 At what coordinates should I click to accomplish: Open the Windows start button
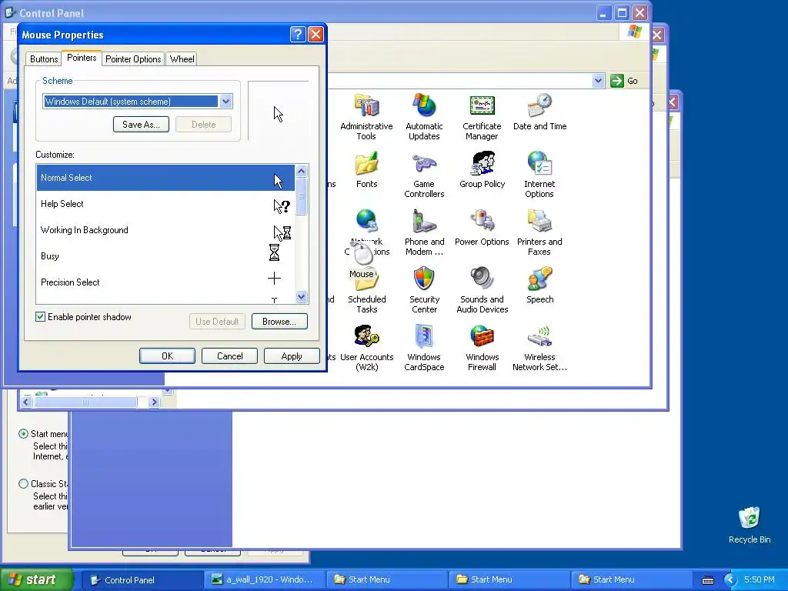pyautogui.click(x=36, y=580)
